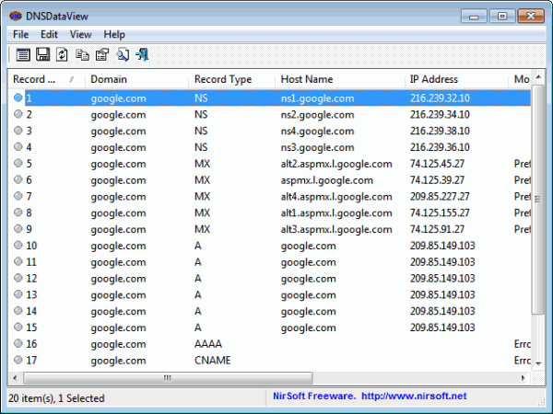Click the horizontal scrollbar right arrow

(x=523, y=378)
